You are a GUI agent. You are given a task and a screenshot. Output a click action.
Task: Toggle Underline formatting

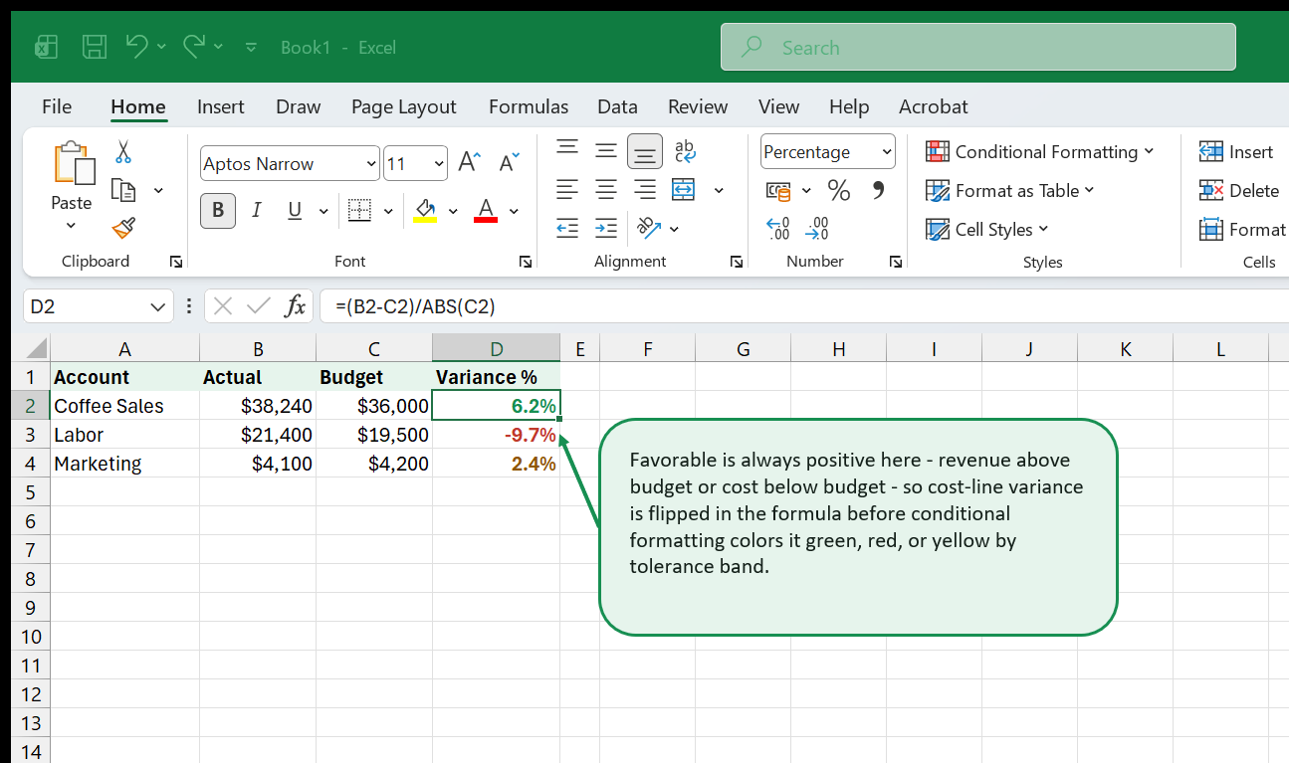click(295, 210)
